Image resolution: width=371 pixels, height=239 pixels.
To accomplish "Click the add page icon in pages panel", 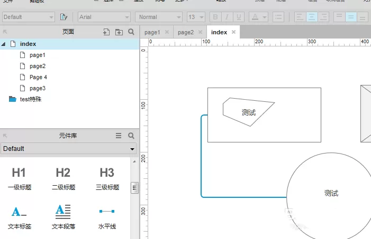I will point(106,32).
